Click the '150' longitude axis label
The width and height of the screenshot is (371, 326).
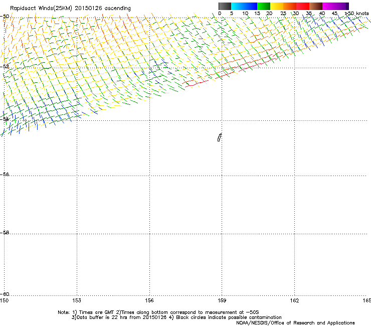pyautogui.click(x=4, y=300)
